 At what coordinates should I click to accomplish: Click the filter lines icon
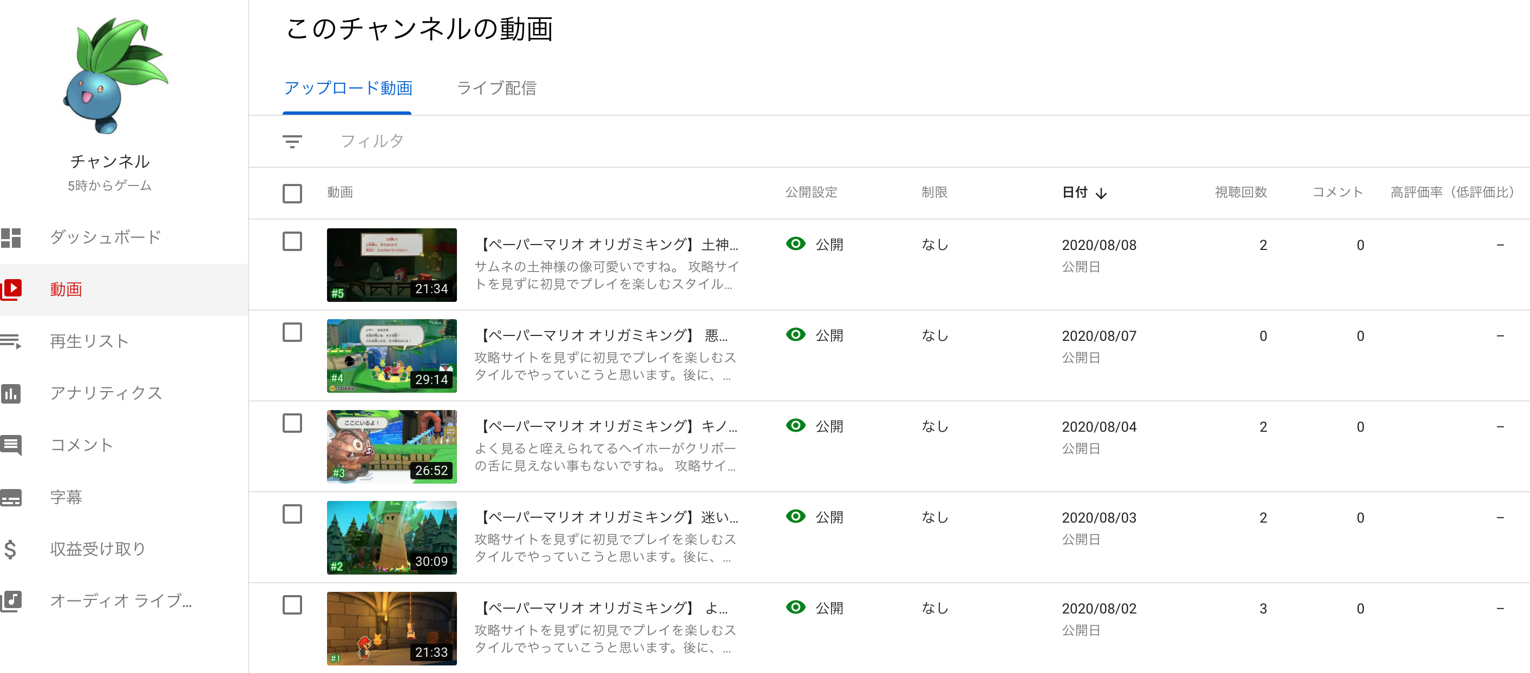point(292,141)
